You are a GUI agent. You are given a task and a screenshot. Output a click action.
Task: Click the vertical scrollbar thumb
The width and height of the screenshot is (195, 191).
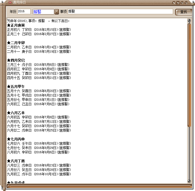(x=189, y=74)
